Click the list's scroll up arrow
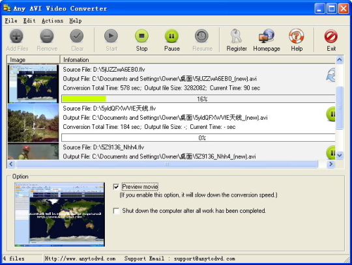The image size is (352, 265). tap(340, 60)
